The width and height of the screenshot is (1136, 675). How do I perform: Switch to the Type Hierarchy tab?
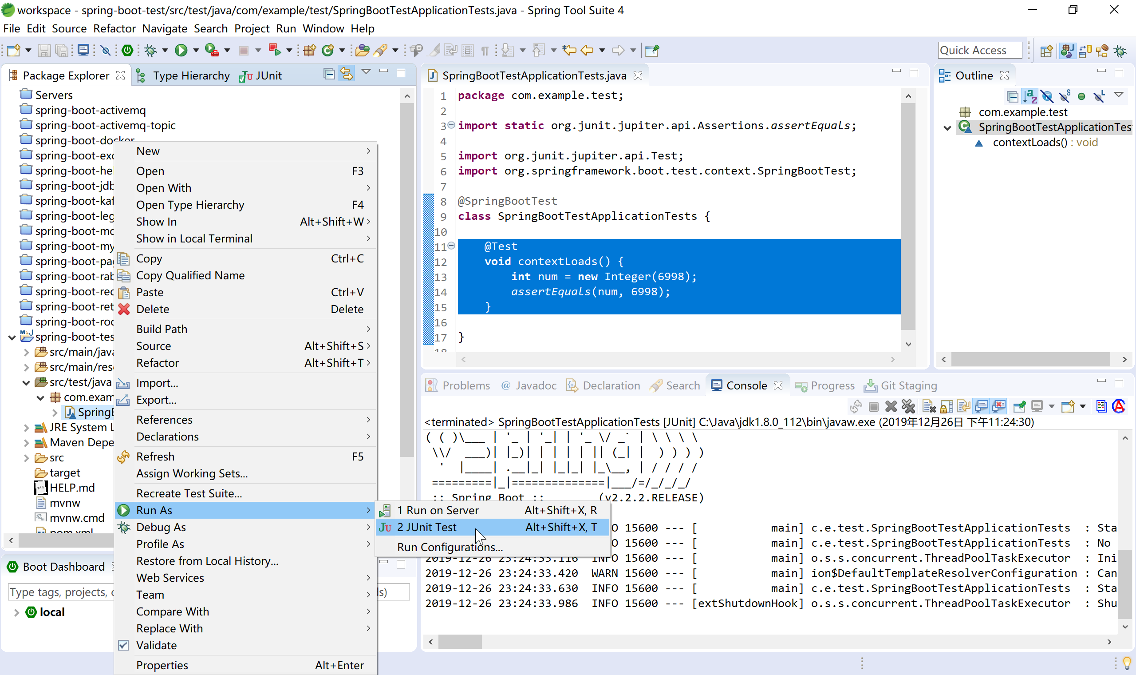tap(184, 75)
